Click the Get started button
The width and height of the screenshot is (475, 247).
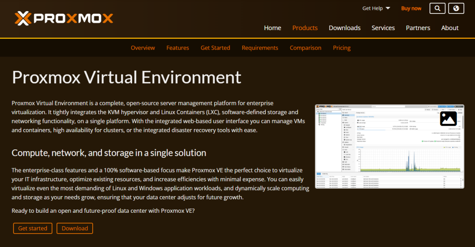coord(33,228)
